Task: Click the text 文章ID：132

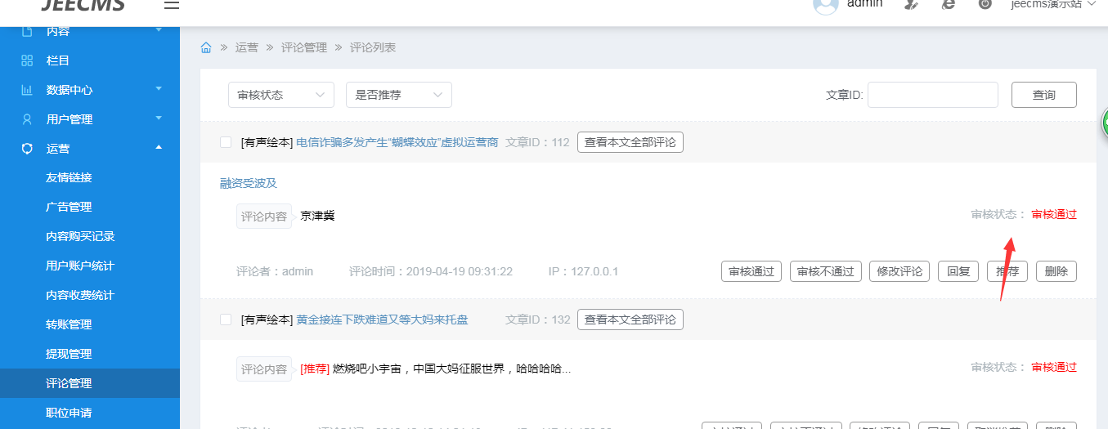Action: [x=538, y=320]
